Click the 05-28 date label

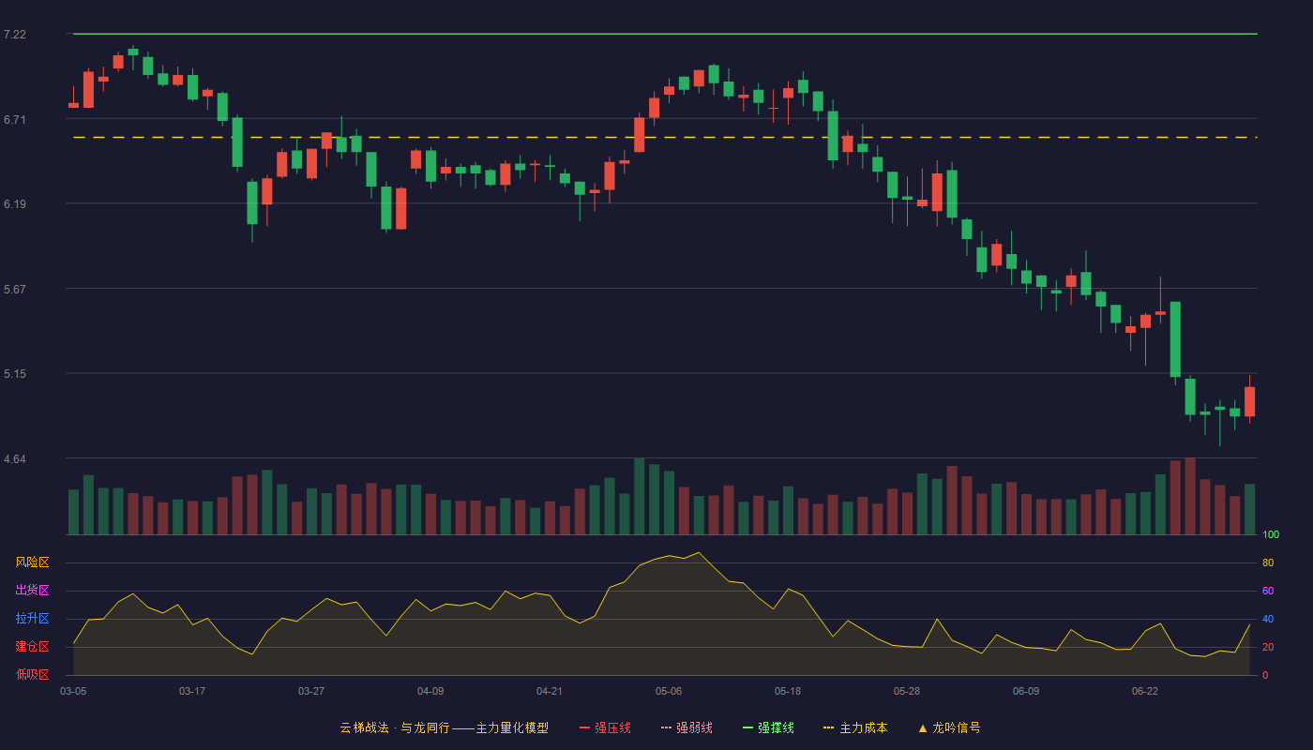(x=907, y=691)
